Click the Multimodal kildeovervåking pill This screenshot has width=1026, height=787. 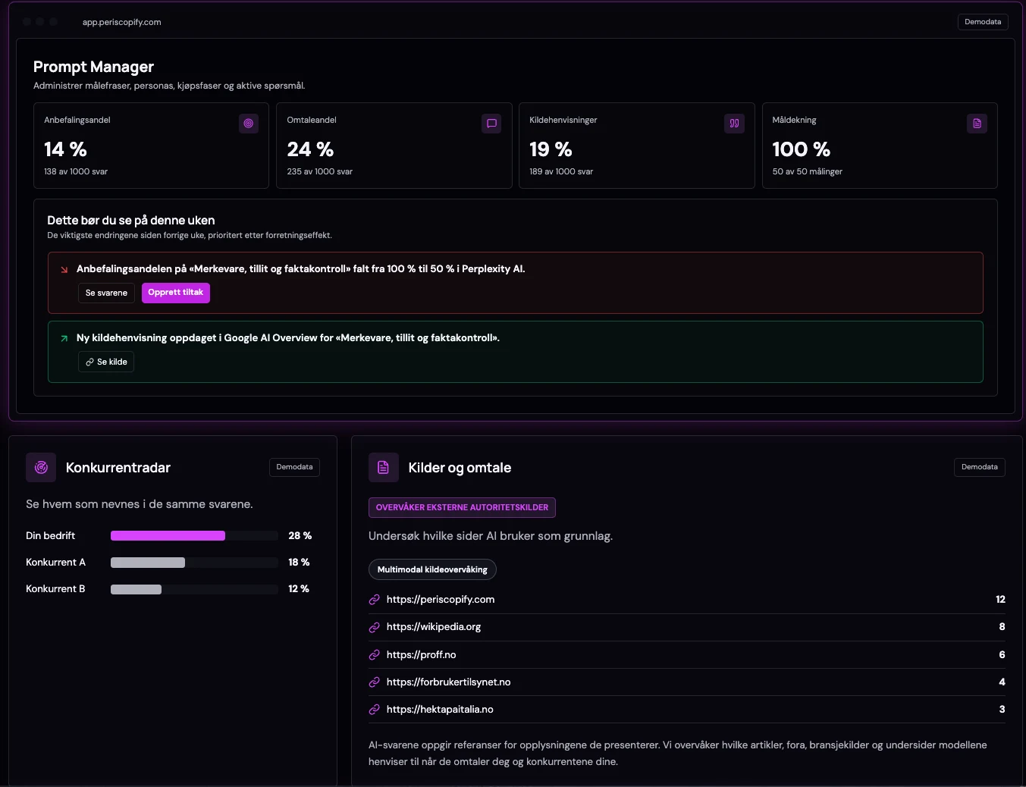(432, 569)
